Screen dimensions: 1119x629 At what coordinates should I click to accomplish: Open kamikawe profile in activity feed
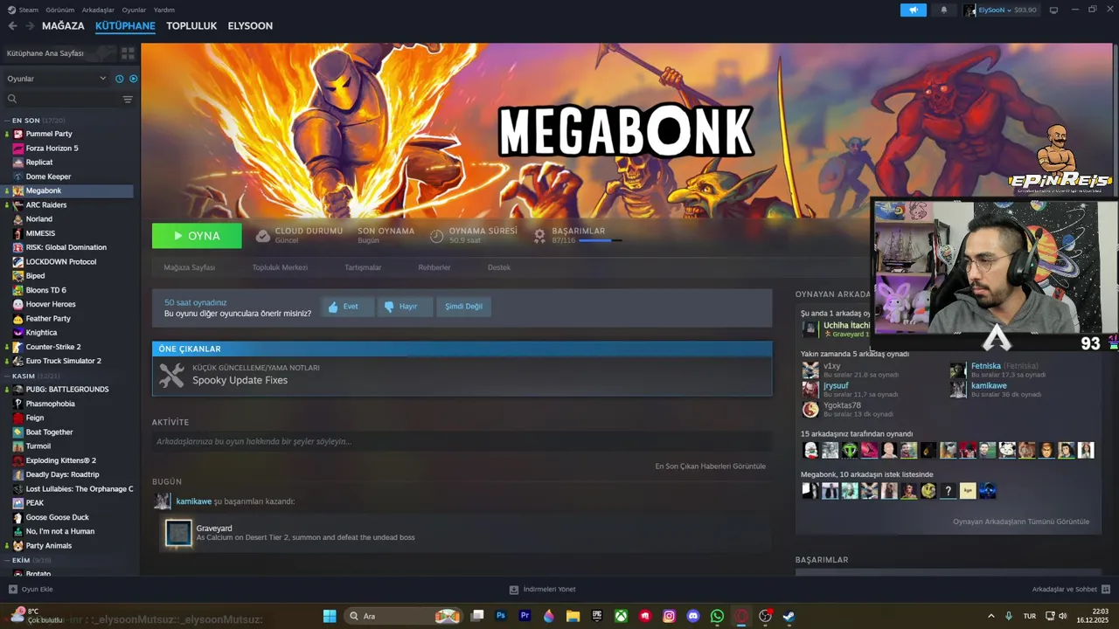click(x=194, y=501)
